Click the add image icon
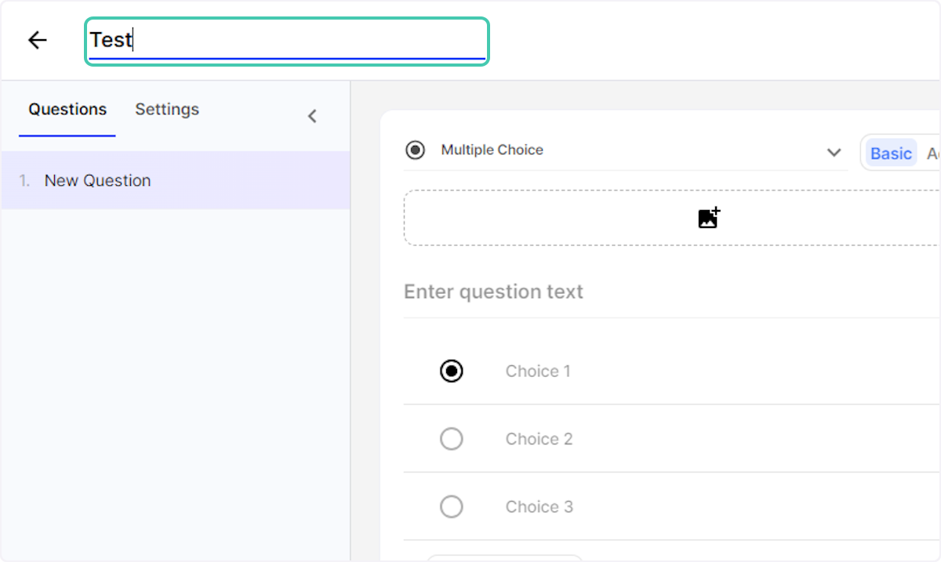Image resolution: width=941 pixels, height=562 pixels. coord(709,218)
